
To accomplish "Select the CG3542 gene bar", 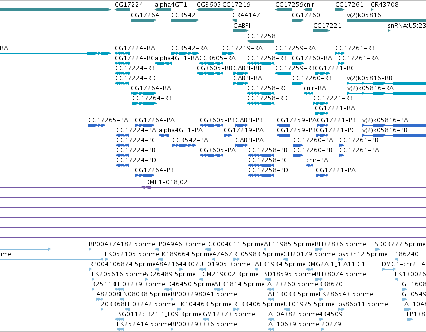I will pyautogui.click(x=185, y=20).
